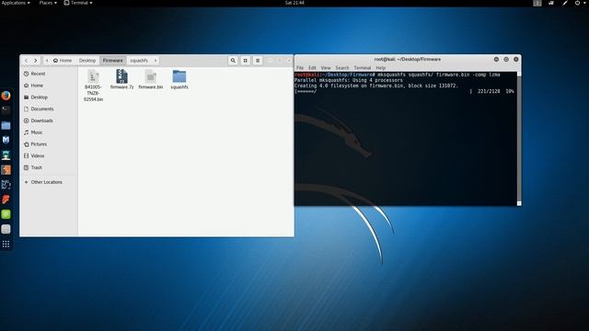Open Trash in the sidebar

point(37,167)
